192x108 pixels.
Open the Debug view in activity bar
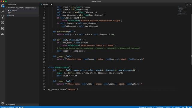pos(3,22)
